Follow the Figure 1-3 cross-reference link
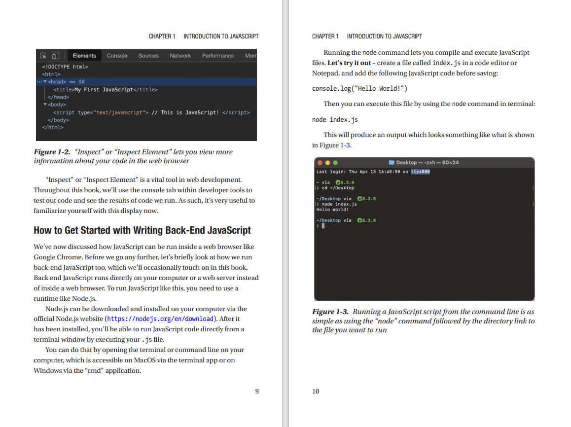Screen dimensions: 571x427 tap(345, 145)
